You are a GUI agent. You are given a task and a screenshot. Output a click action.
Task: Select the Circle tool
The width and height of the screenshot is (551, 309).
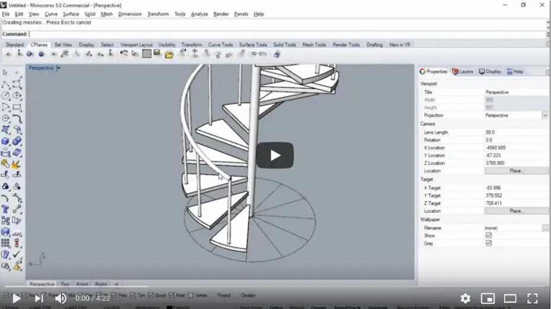[5, 96]
